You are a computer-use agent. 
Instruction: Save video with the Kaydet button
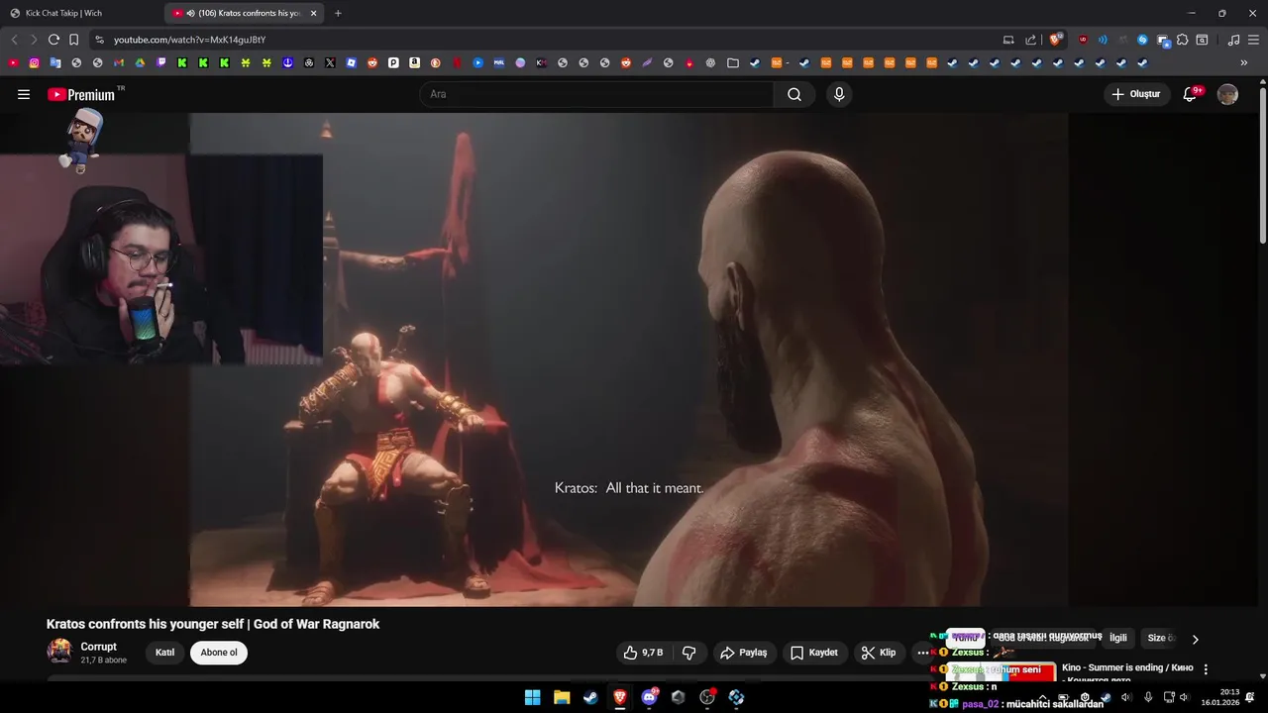(814, 653)
